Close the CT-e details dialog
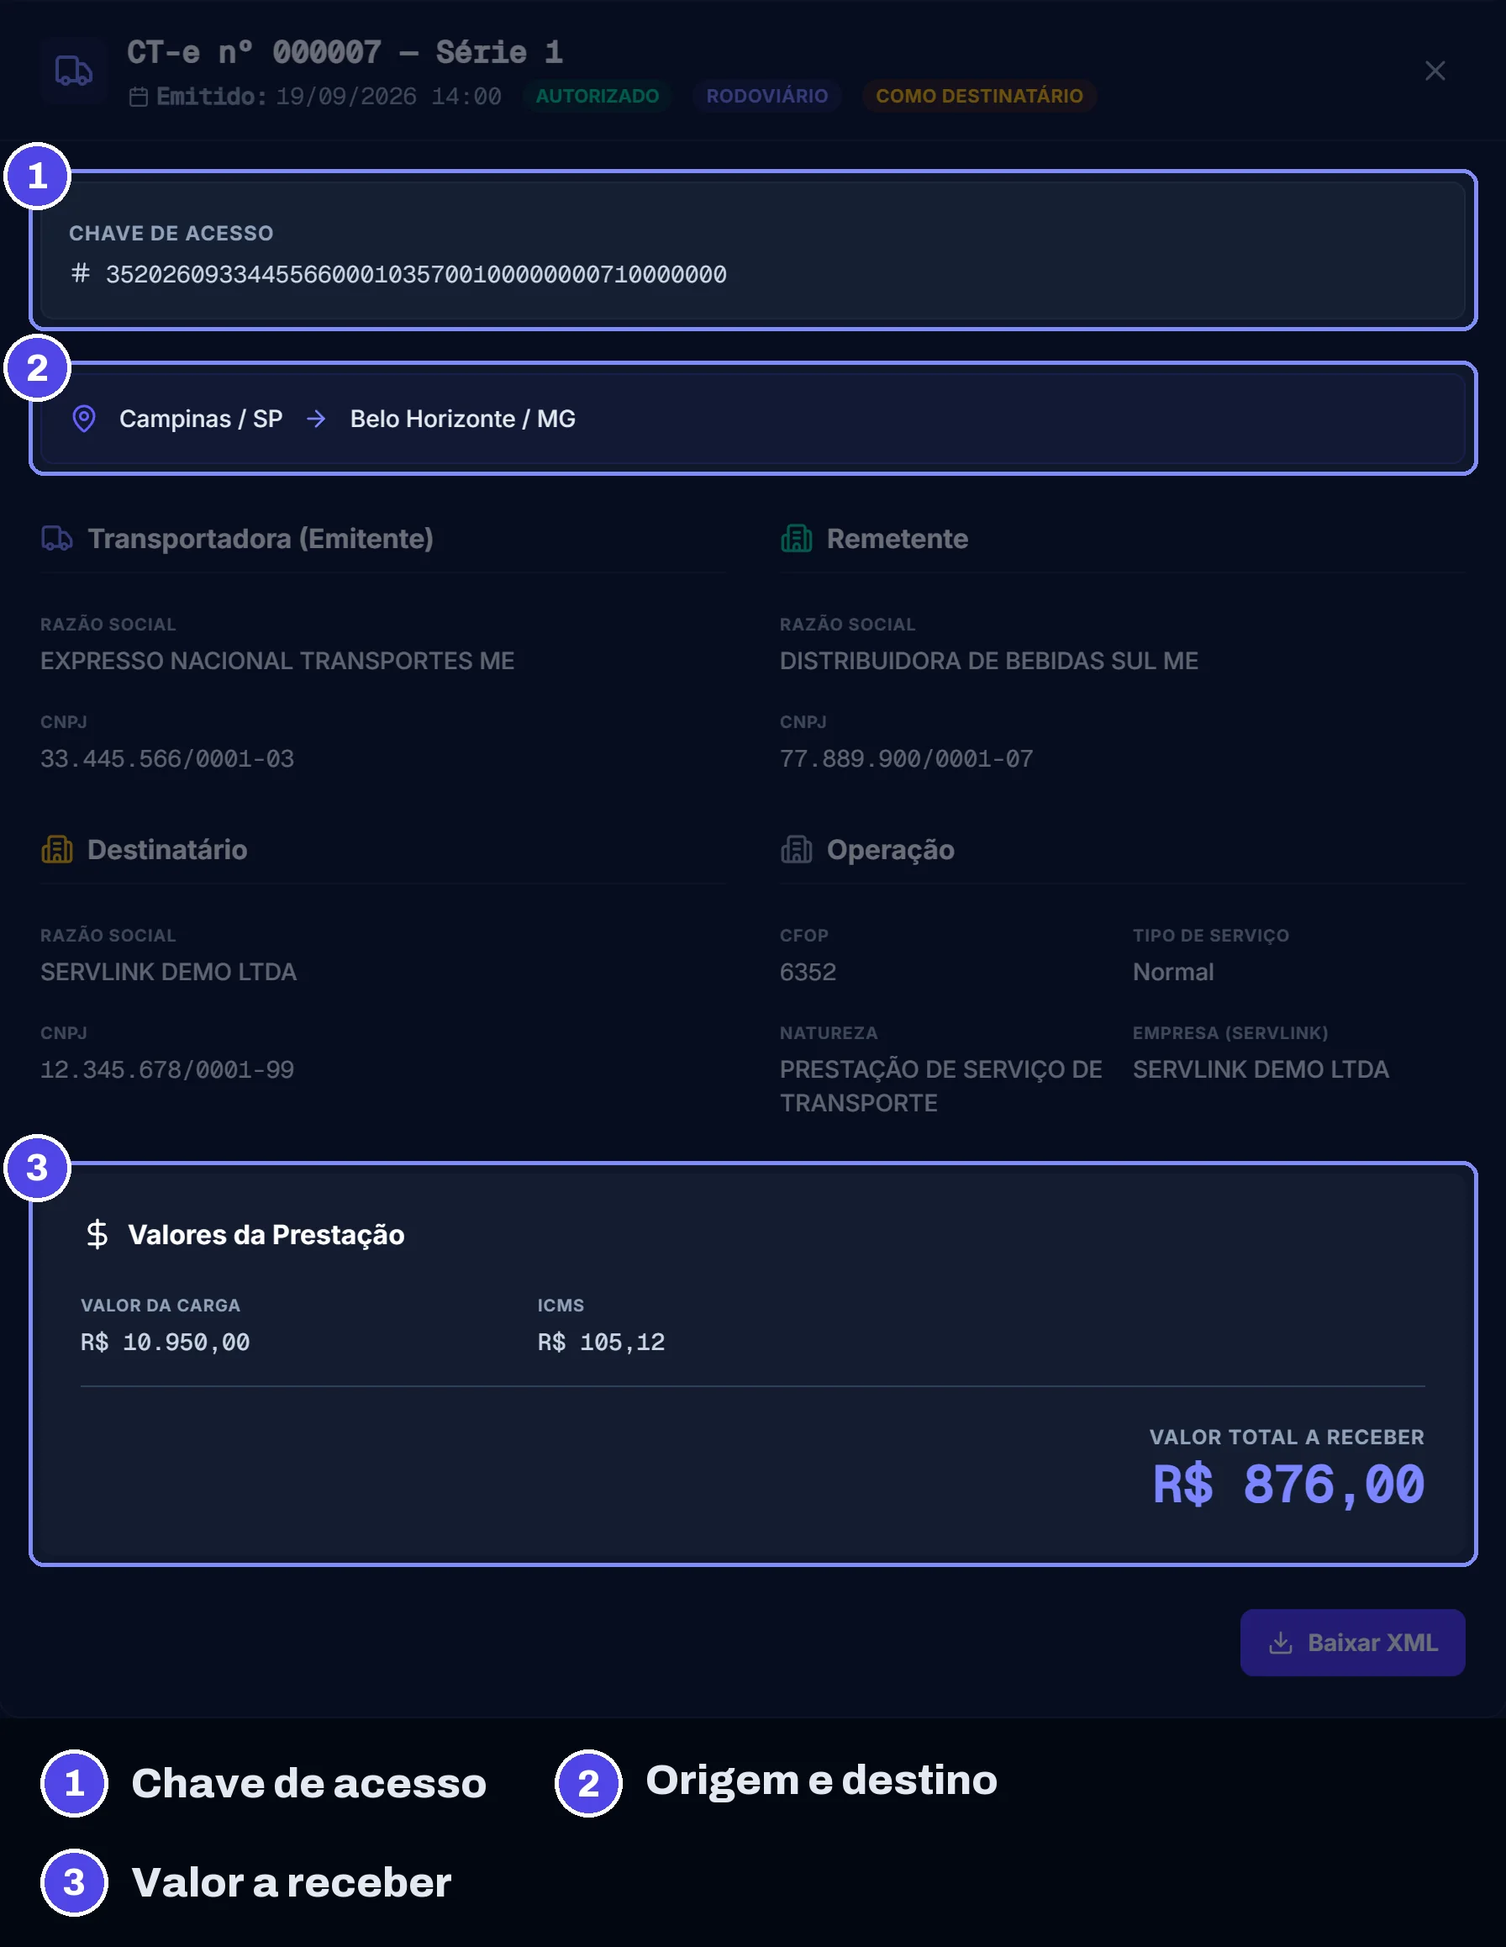Image resolution: width=1506 pixels, height=1947 pixels. [x=1434, y=71]
